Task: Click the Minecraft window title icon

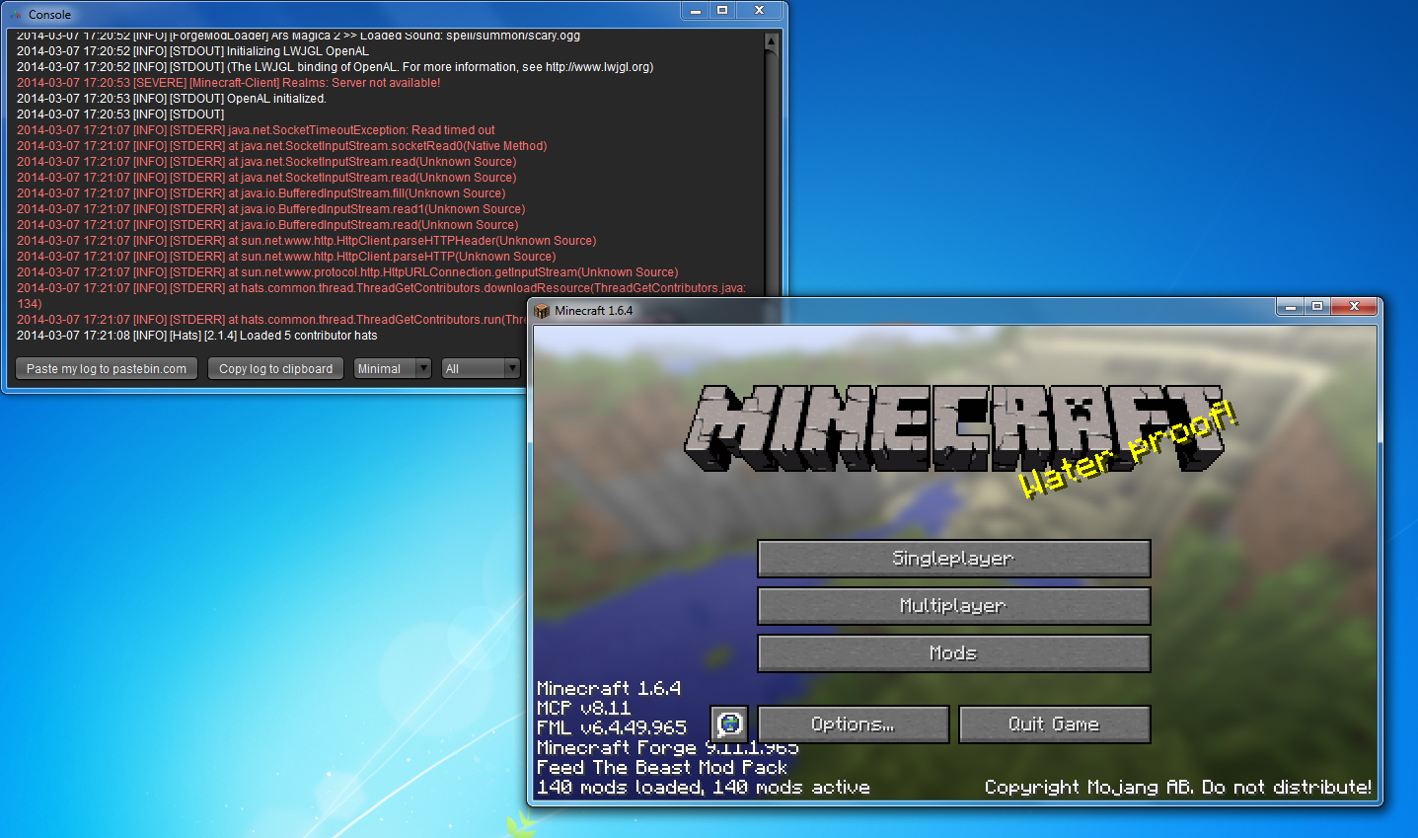Action: click(542, 311)
